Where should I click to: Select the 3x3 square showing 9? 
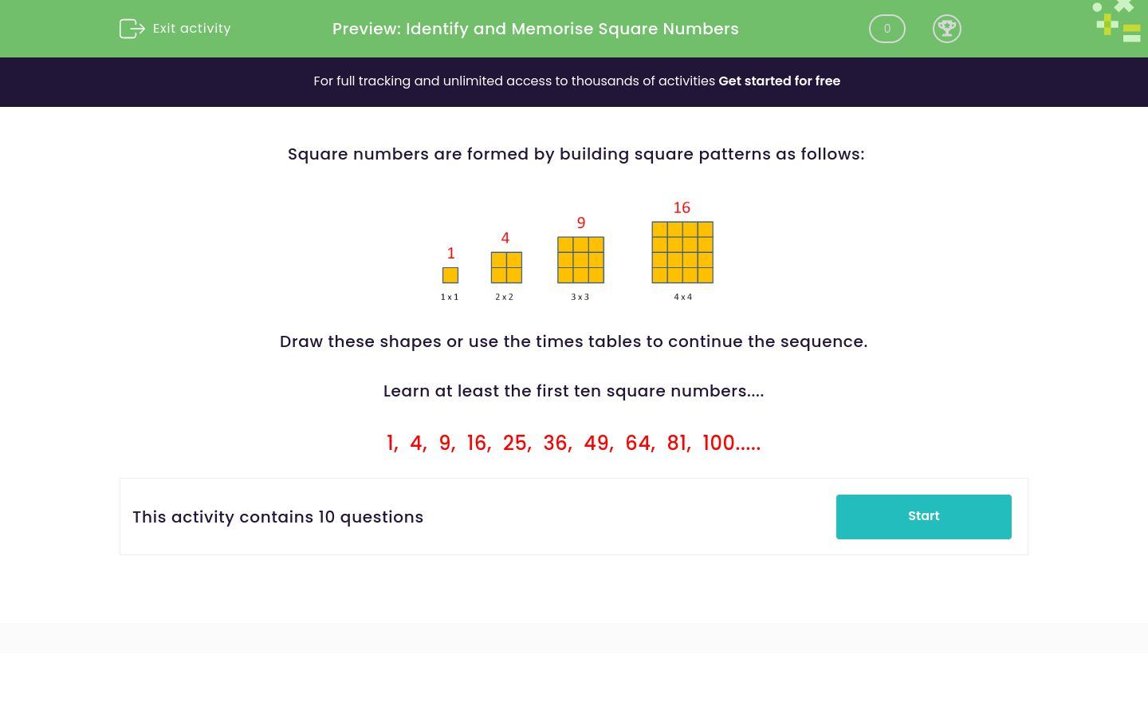580,260
